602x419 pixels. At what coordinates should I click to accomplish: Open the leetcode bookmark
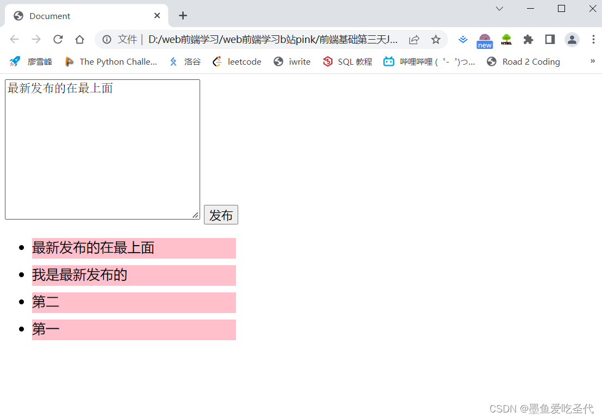click(x=237, y=61)
